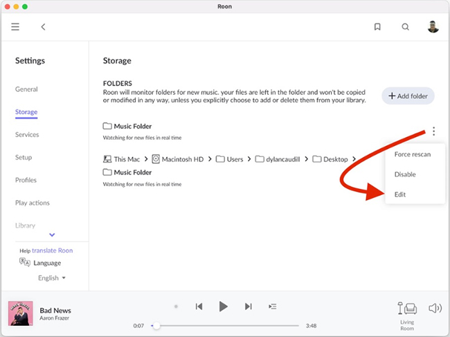This screenshot has height=337, width=450.
Task: Click the Users folder icon
Action: [x=220, y=159]
